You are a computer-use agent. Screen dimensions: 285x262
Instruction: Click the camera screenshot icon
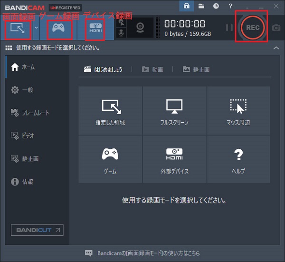coord(276,28)
